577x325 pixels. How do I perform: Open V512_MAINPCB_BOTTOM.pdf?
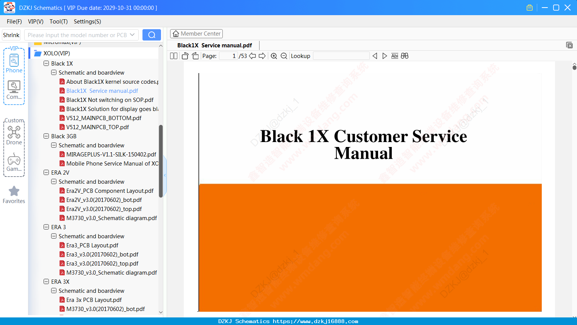(x=104, y=118)
